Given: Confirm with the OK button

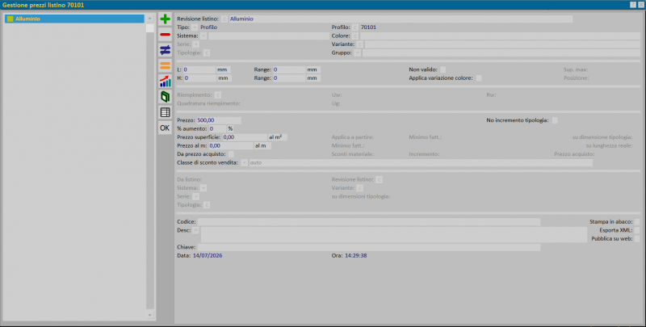Looking at the screenshot, I should tap(165, 128).
